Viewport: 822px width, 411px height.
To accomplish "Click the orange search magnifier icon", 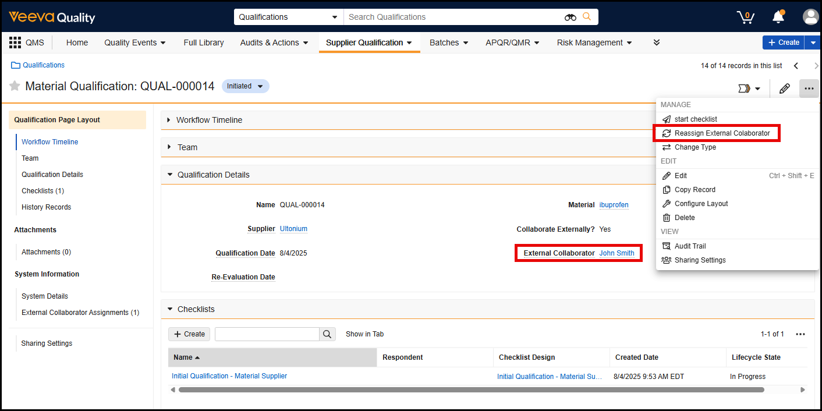I will [587, 17].
